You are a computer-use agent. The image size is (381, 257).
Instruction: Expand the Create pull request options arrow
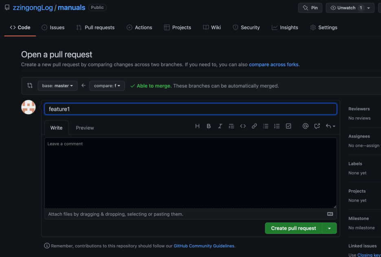click(x=329, y=228)
